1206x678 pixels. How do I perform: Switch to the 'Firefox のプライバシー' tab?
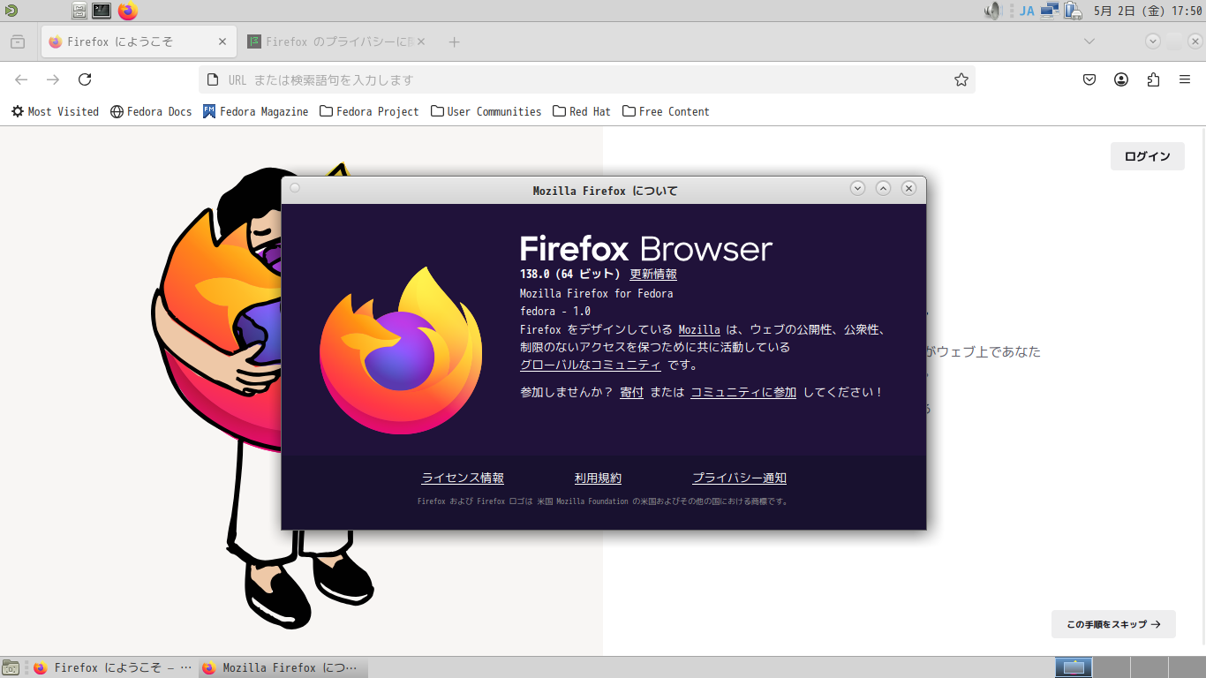tap(336, 41)
